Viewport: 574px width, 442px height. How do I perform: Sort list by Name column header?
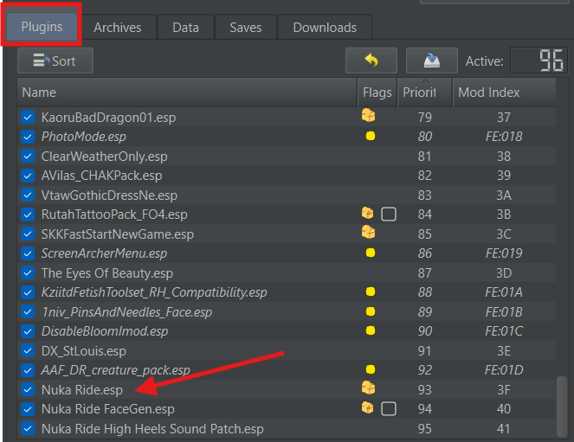187,93
